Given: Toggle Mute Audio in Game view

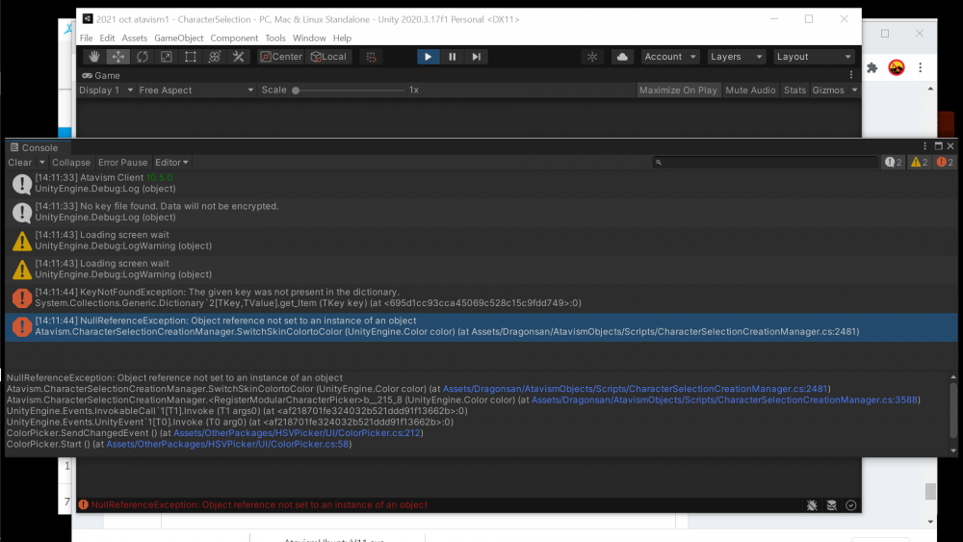Looking at the screenshot, I should (x=750, y=90).
